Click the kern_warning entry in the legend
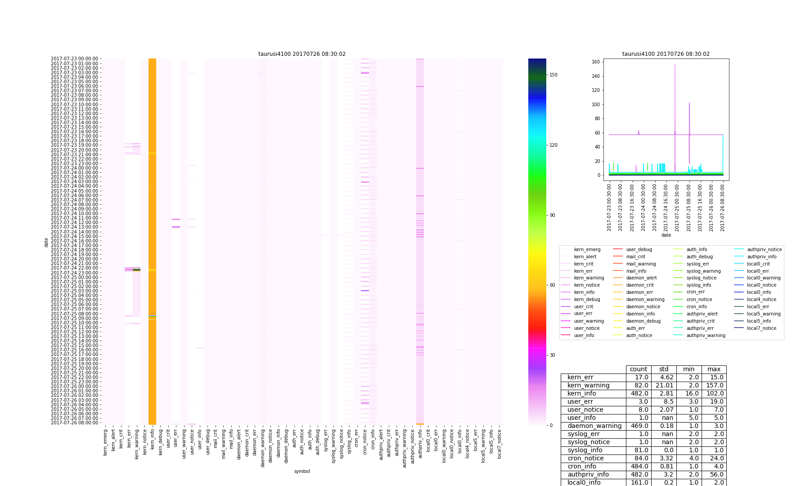810x486 pixels. (x=589, y=278)
